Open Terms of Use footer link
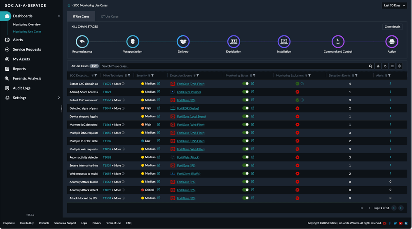412x229 pixels. tap(114, 223)
